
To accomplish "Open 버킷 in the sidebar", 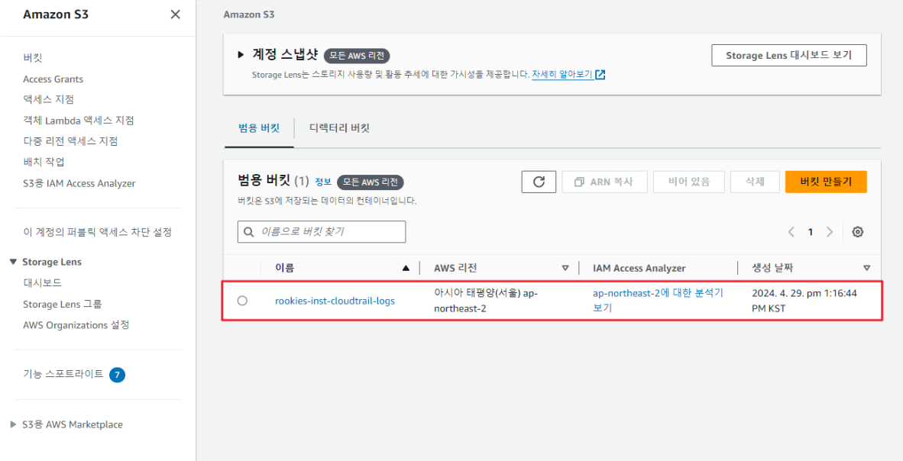I will click(33, 57).
